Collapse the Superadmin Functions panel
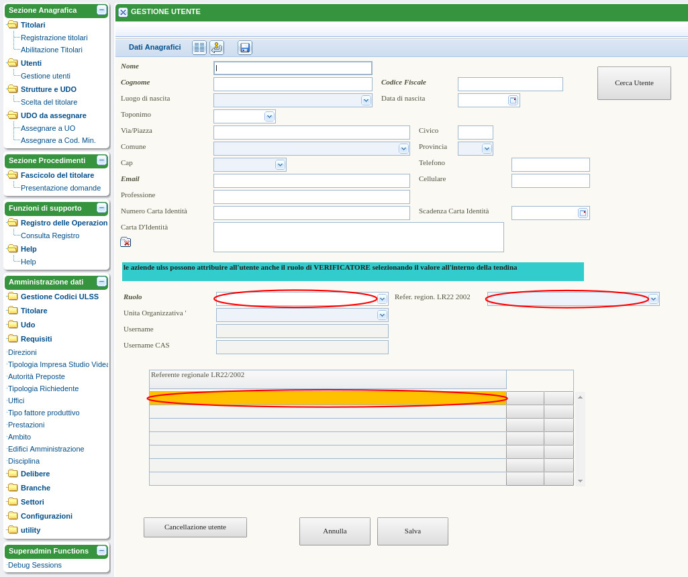The width and height of the screenshot is (688, 577). (101, 551)
